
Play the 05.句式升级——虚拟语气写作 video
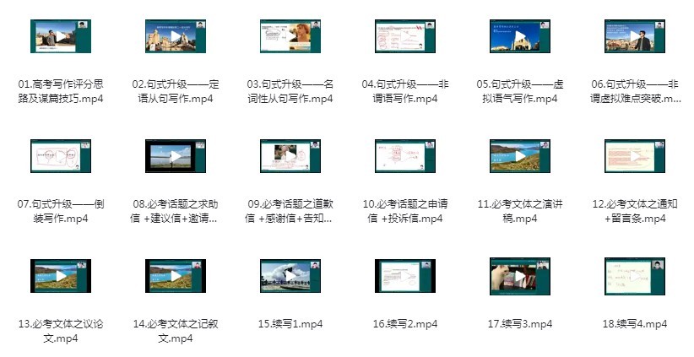520,36
